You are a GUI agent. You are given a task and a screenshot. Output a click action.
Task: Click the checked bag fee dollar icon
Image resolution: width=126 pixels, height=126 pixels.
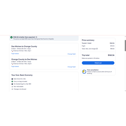(x=12, y=84)
